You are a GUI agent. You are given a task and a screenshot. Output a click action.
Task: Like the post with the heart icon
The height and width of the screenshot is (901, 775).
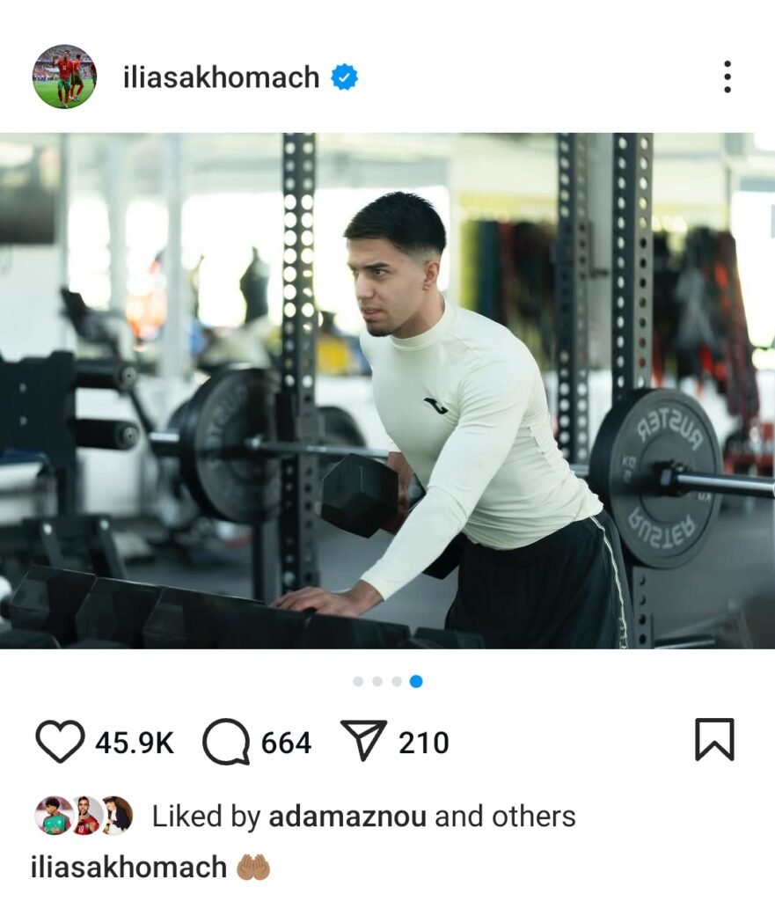pyautogui.click(x=60, y=741)
